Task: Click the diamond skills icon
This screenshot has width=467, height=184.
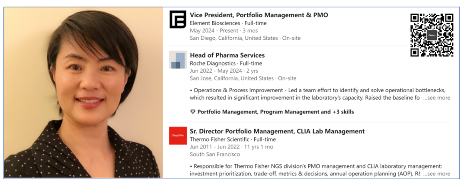Action: coord(193,112)
